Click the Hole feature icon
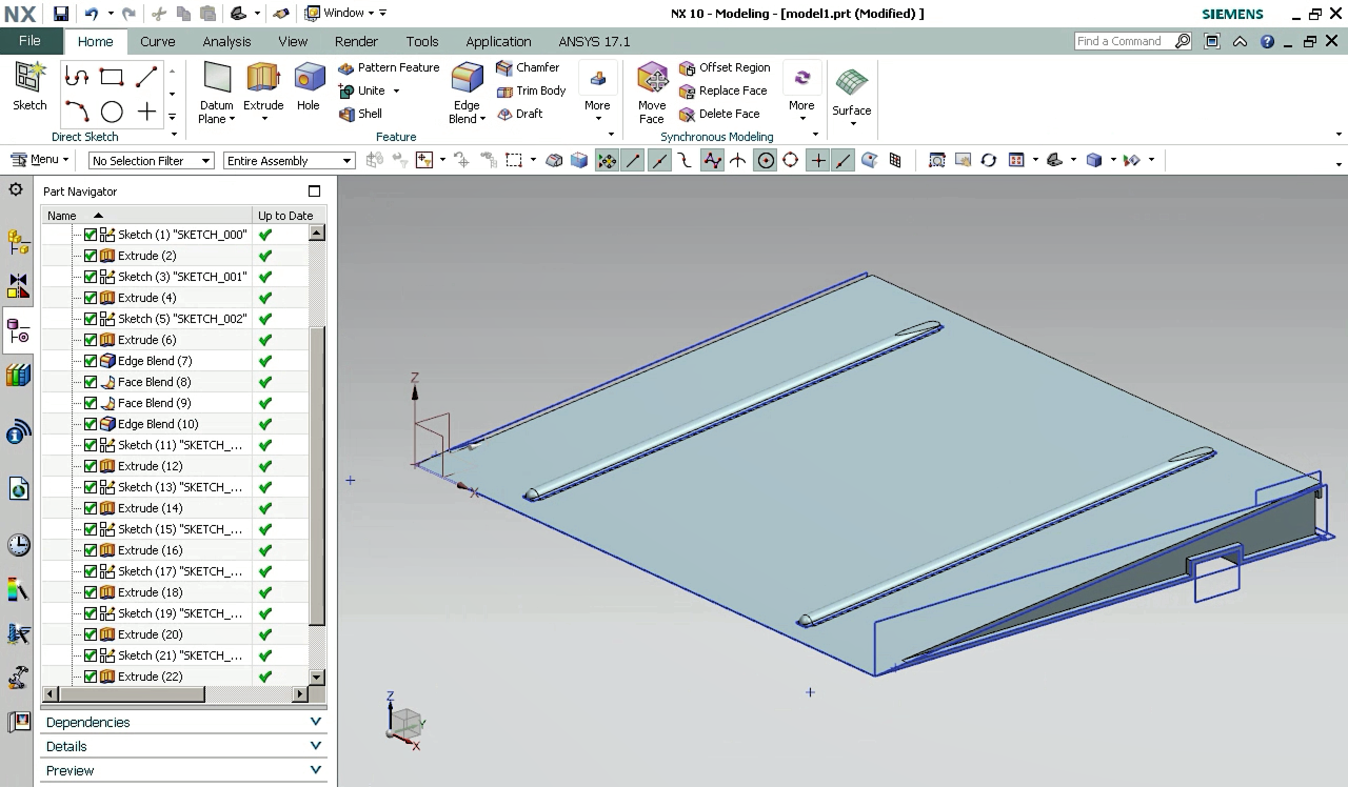Image resolution: width=1348 pixels, height=787 pixels. pos(309,77)
